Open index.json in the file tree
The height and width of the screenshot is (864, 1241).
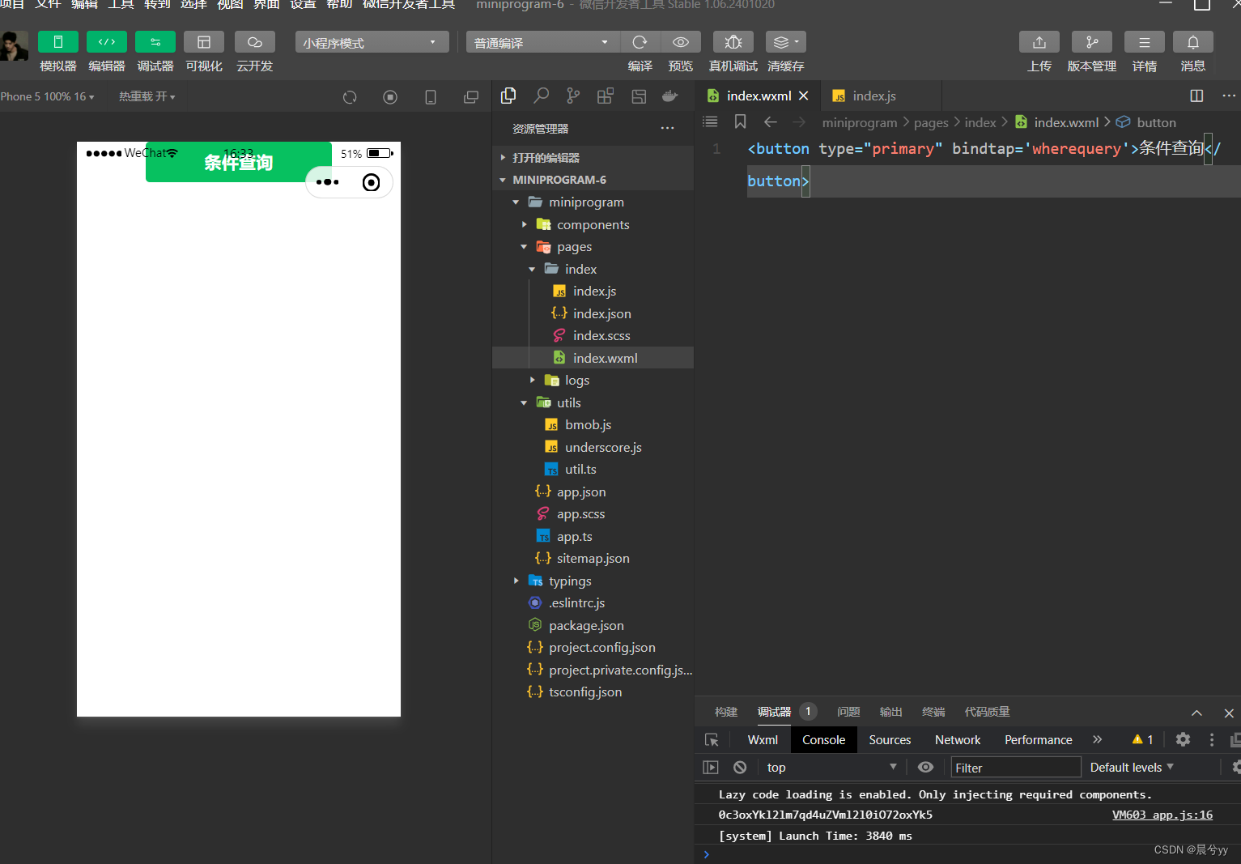593,313
